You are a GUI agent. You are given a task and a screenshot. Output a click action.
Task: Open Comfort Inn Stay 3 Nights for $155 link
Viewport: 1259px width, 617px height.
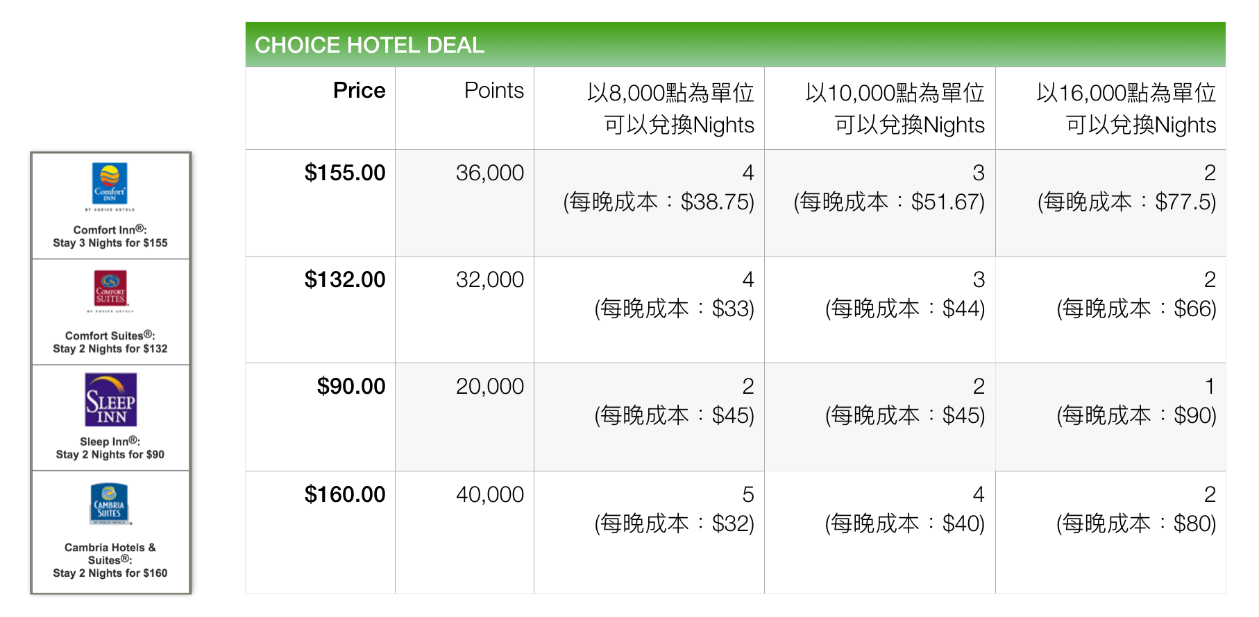[110, 236]
